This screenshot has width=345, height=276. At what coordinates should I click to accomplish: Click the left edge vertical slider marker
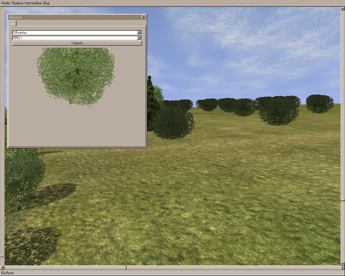[x=2, y=256]
